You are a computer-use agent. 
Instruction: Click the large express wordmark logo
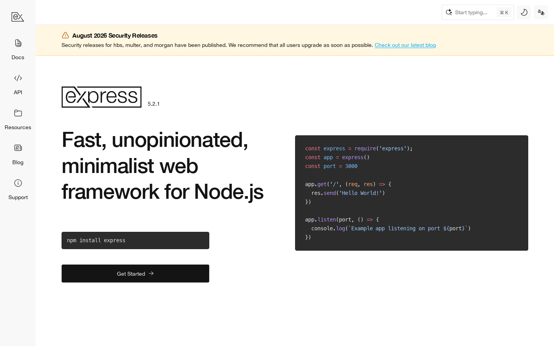coord(102,97)
